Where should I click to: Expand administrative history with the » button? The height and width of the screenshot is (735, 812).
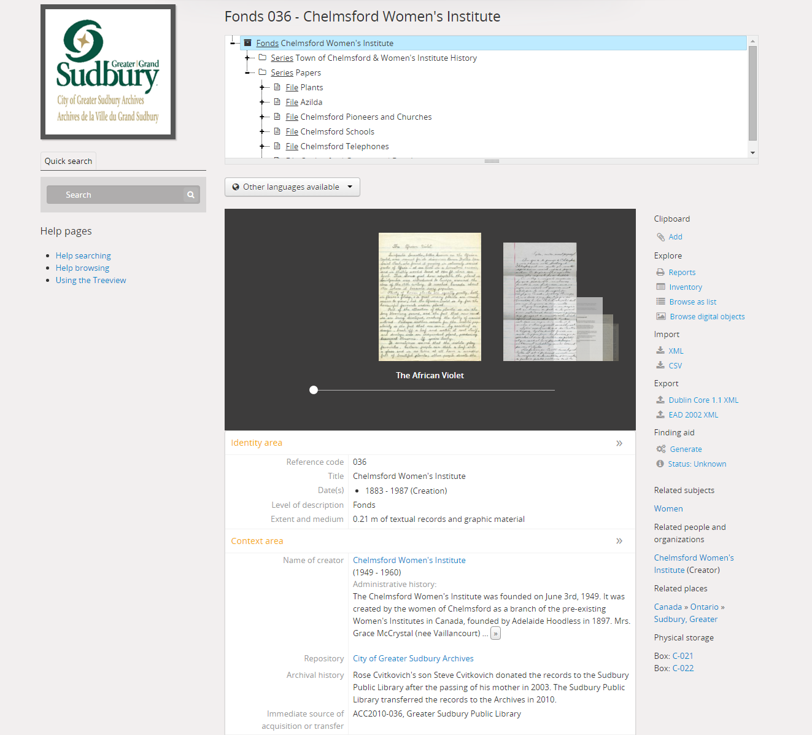click(495, 633)
